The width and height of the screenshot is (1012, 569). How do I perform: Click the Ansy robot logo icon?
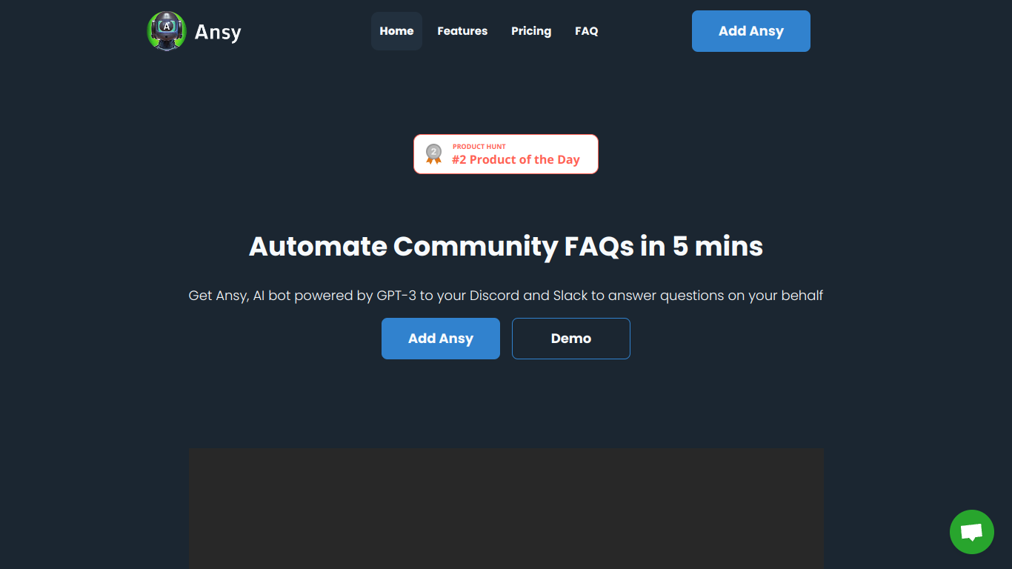click(166, 31)
